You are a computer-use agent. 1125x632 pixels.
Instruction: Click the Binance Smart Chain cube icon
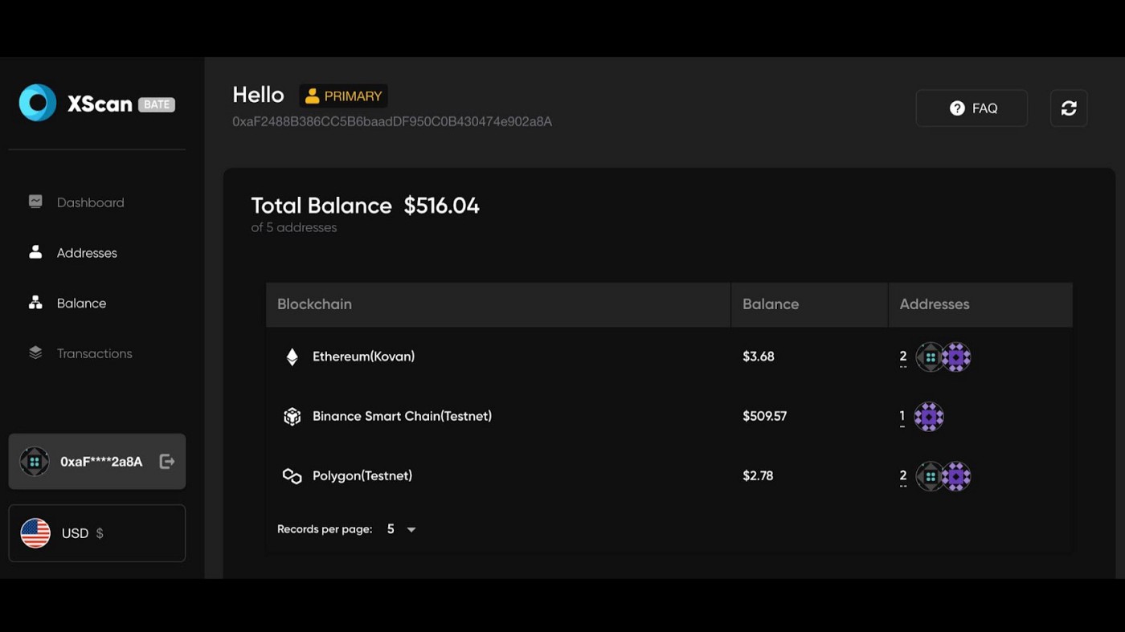click(292, 416)
